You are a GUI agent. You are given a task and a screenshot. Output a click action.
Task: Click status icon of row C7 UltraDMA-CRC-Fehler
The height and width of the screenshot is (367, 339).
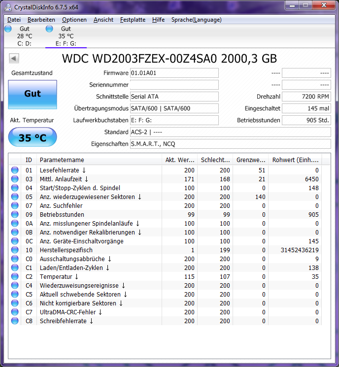click(15, 312)
